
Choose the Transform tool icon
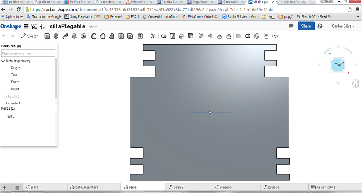point(182,36)
